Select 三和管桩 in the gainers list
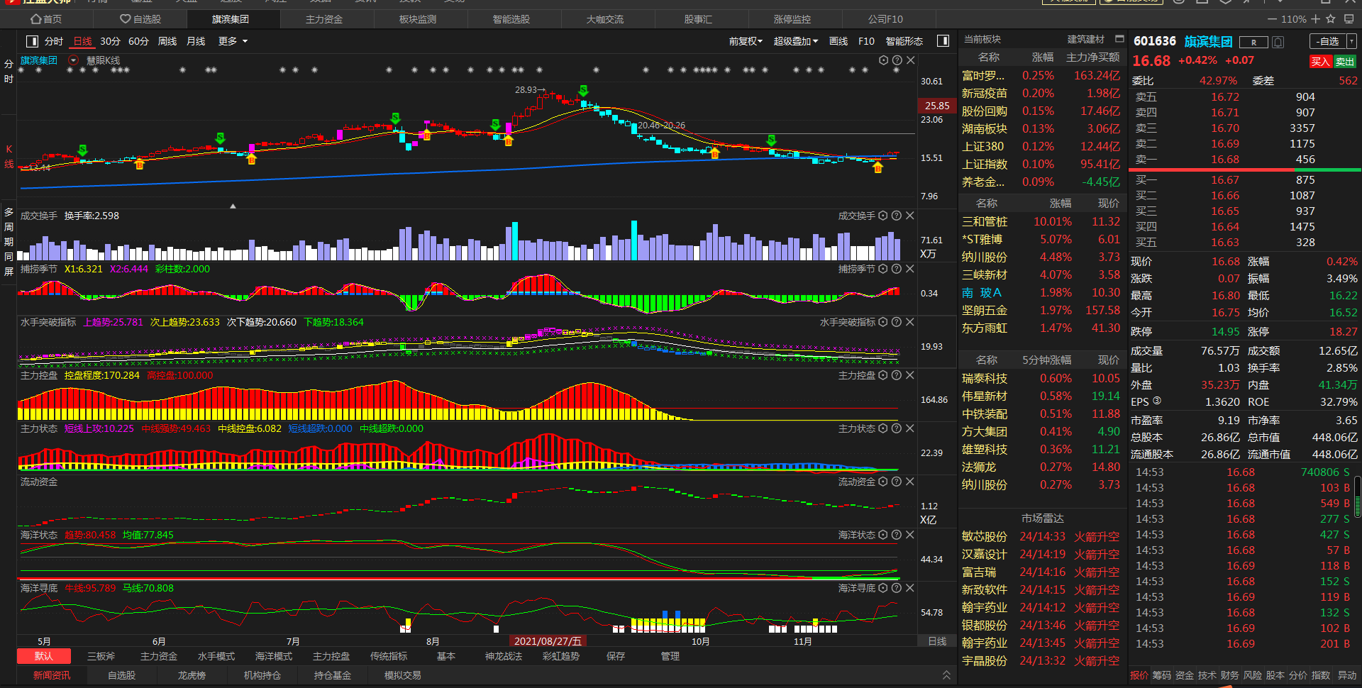Image resolution: width=1362 pixels, height=688 pixels. click(x=985, y=221)
